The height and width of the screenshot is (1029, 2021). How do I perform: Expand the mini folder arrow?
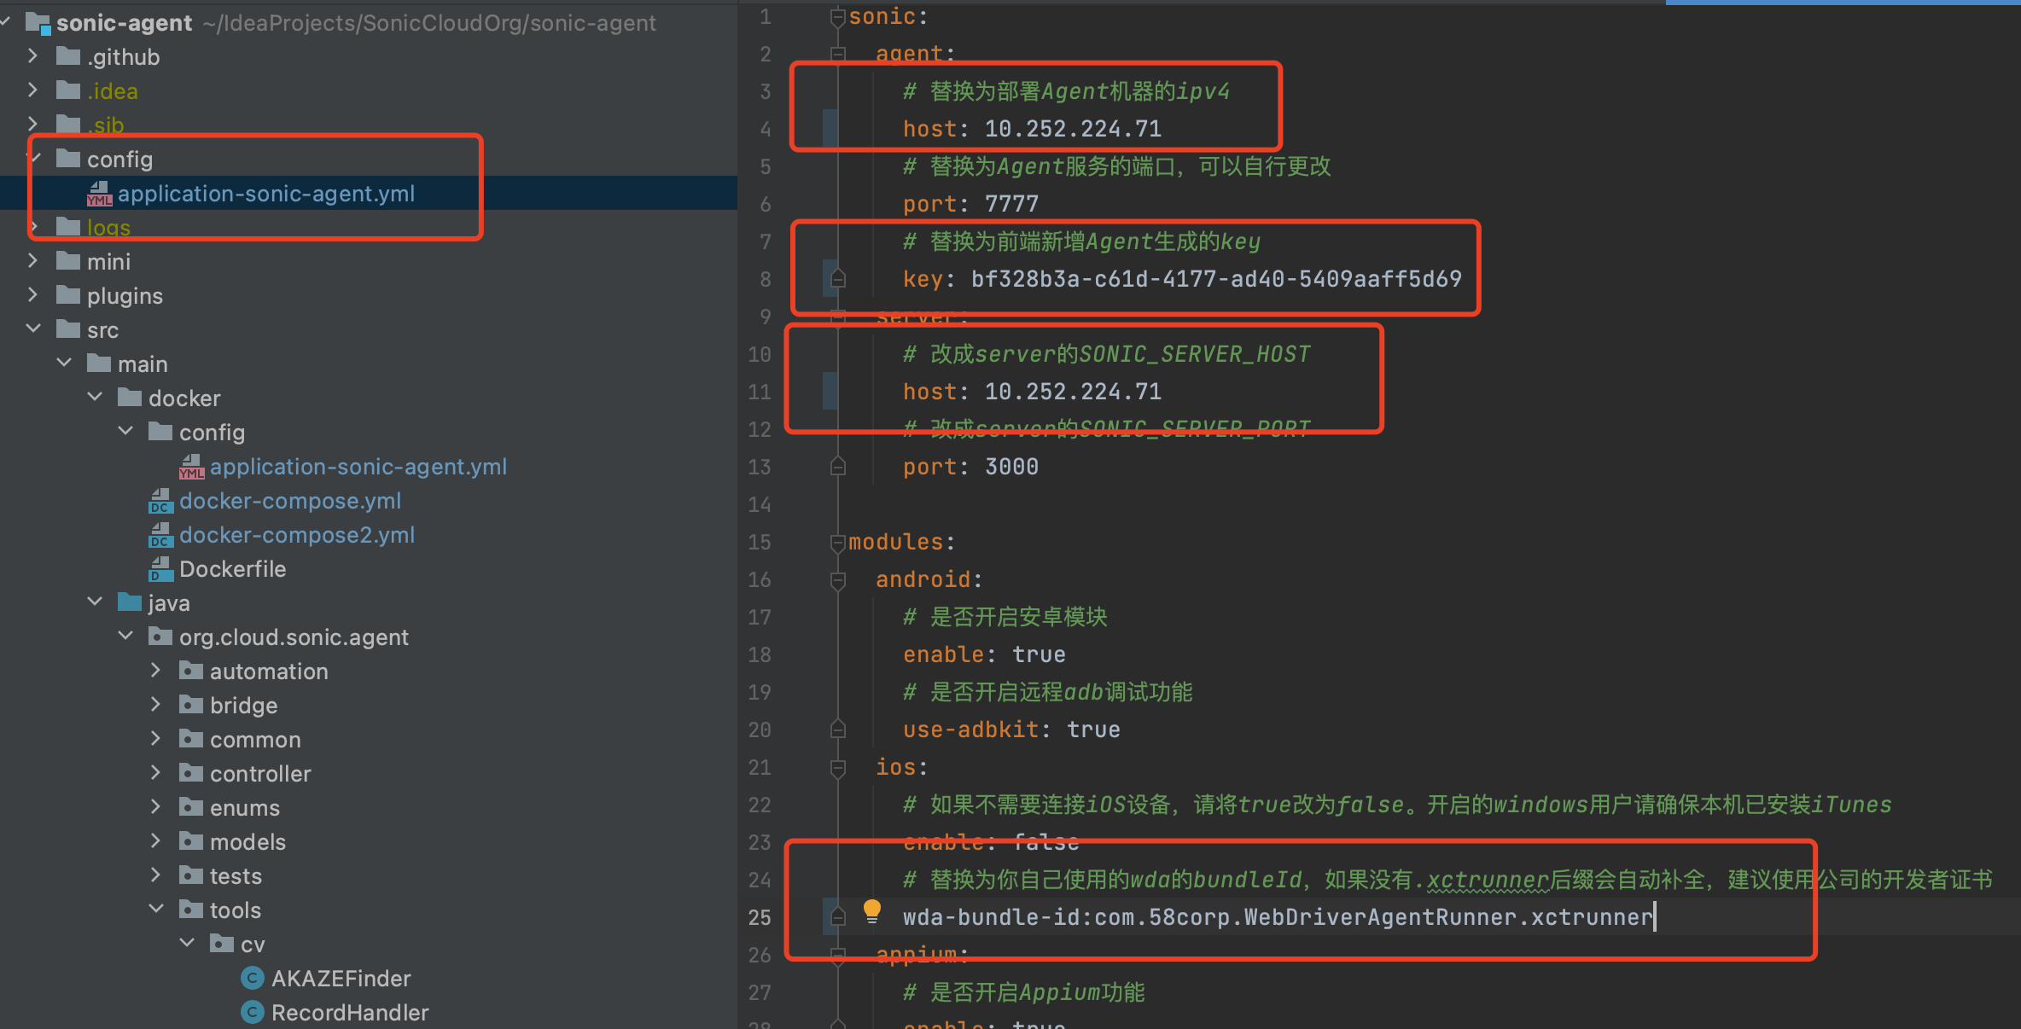coord(32,261)
